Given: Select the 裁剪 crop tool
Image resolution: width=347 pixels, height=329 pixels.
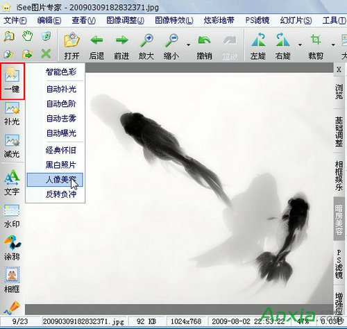Looking at the screenshot, I should 316,40.
